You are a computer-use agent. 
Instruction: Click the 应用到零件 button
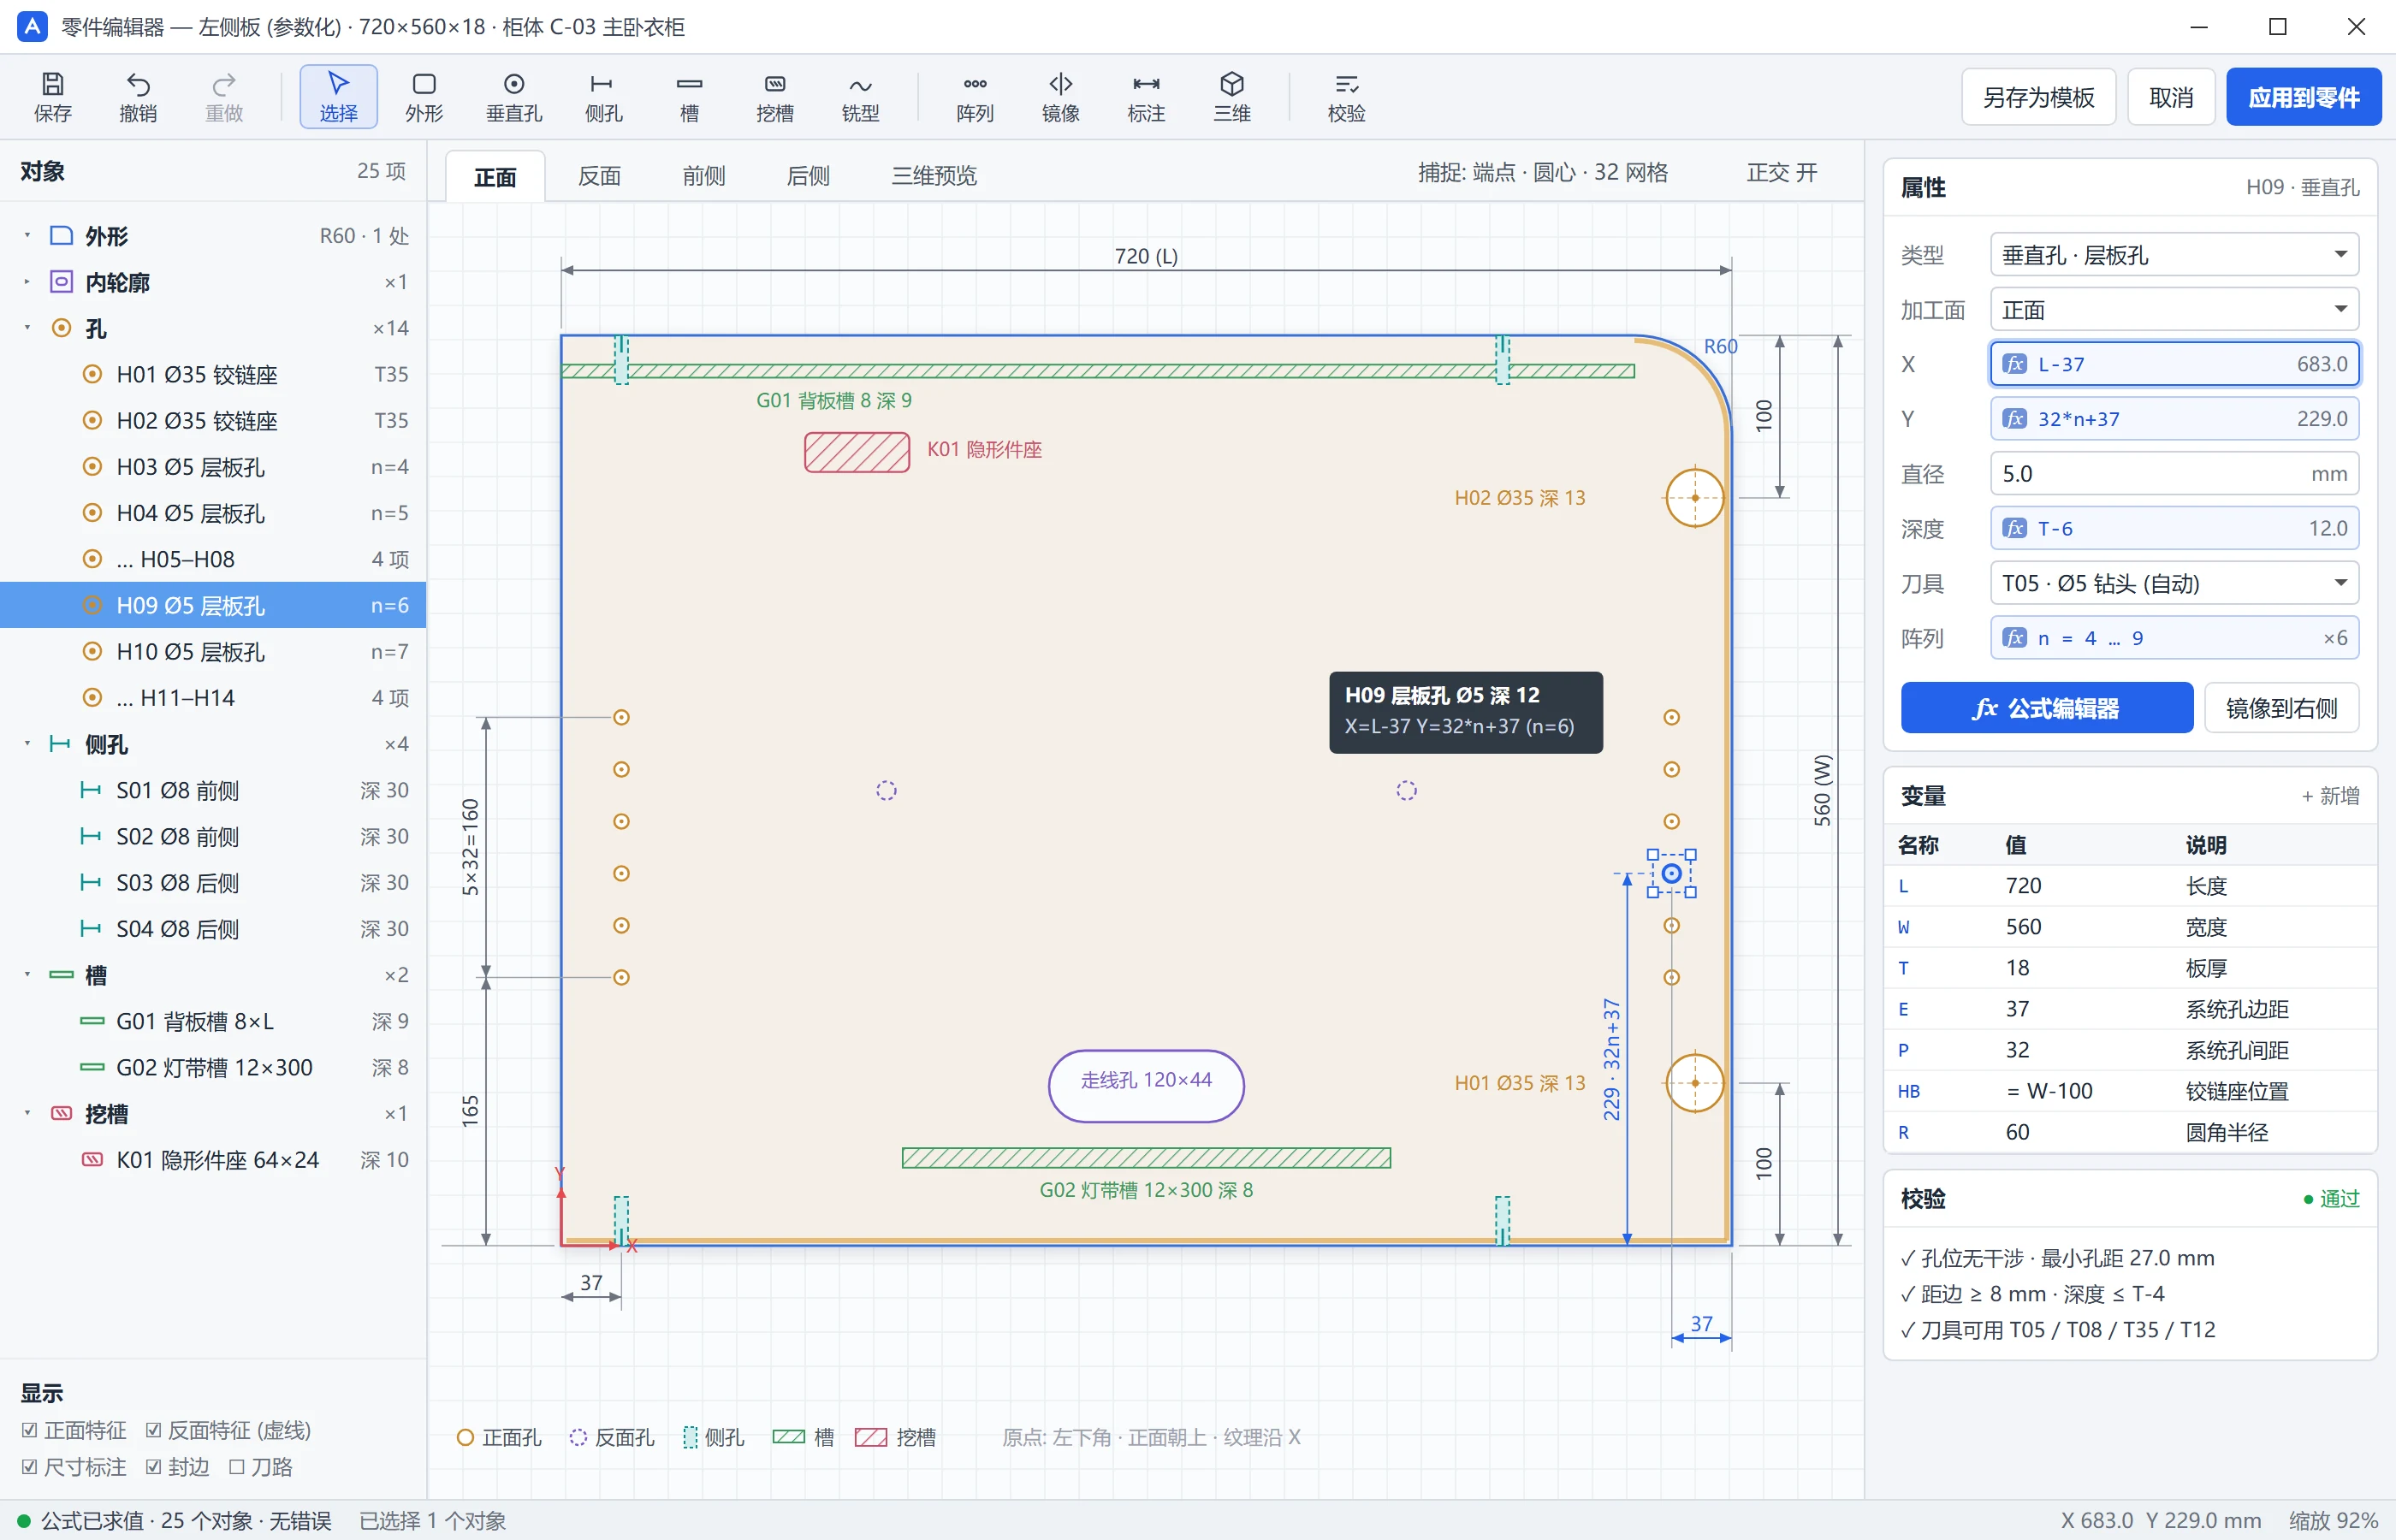click(x=2304, y=97)
